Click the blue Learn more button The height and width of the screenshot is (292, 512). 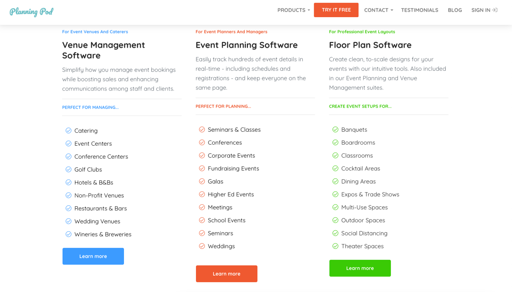coord(93,256)
